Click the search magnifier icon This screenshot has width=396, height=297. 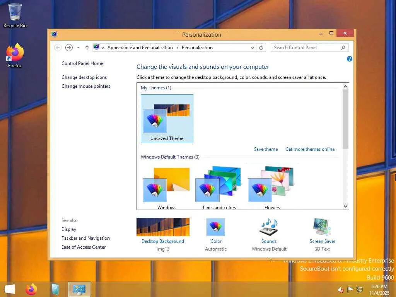[343, 48]
